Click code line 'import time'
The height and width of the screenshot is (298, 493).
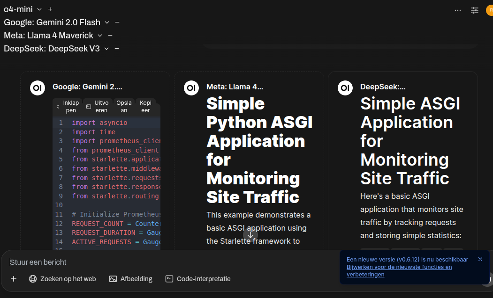(94, 132)
